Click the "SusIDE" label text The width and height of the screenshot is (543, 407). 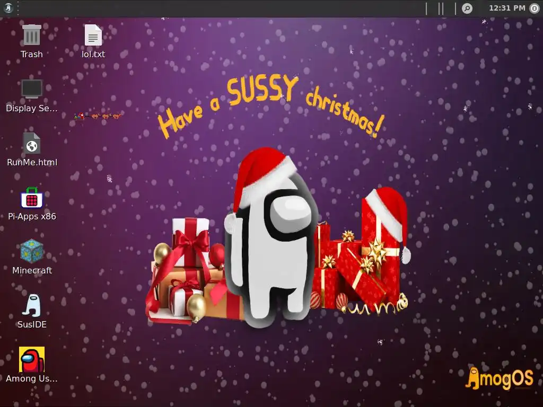[x=32, y=324]
